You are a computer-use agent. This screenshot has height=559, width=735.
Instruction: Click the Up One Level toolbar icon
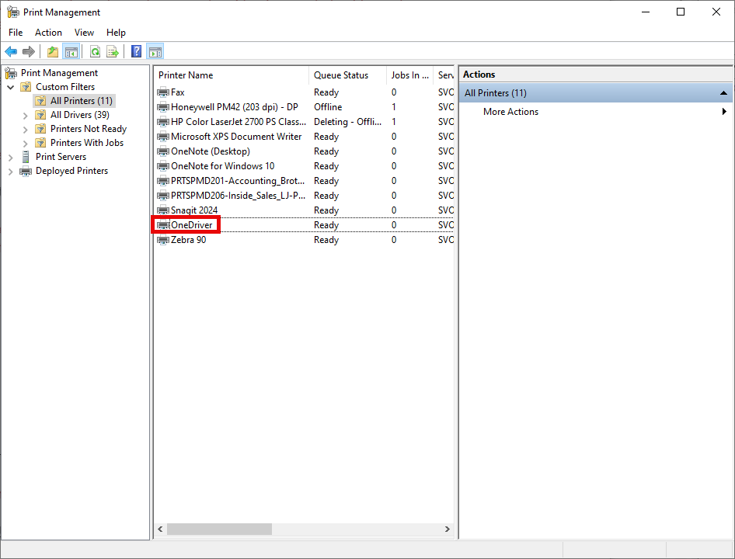point(53,51)
